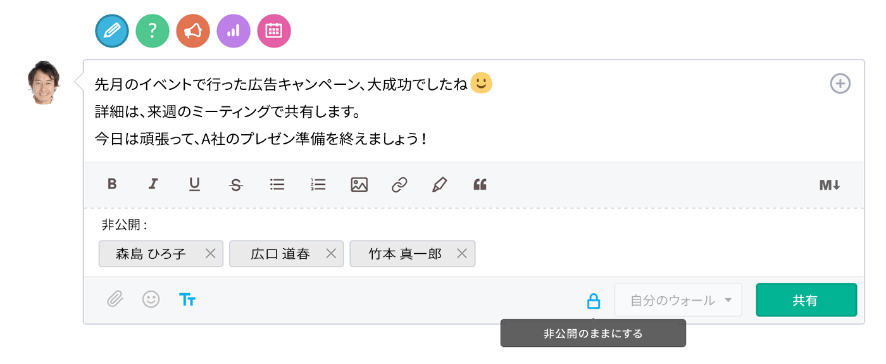Remove 森島 ひろ子 from recipients
The height and width of the screenshot is (364, 886).
click(211, 254)
